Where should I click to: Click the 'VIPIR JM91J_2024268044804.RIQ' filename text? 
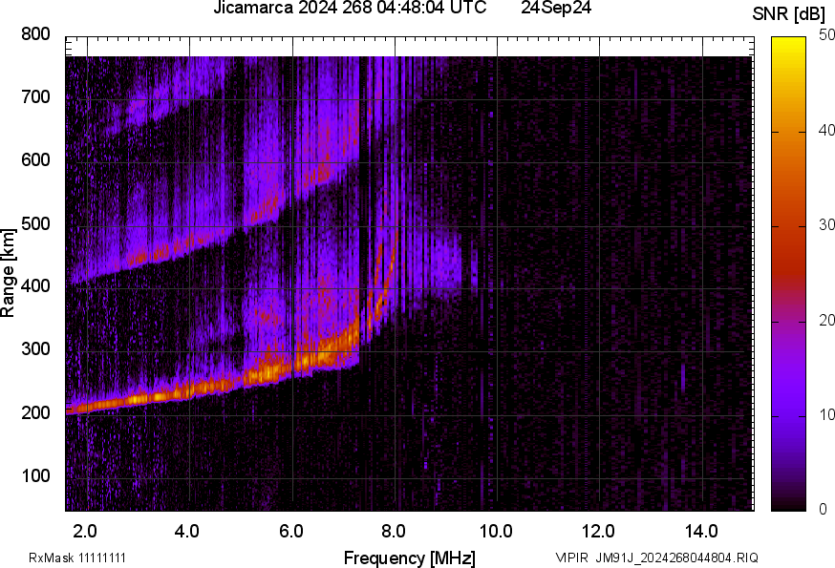(656, 557)
